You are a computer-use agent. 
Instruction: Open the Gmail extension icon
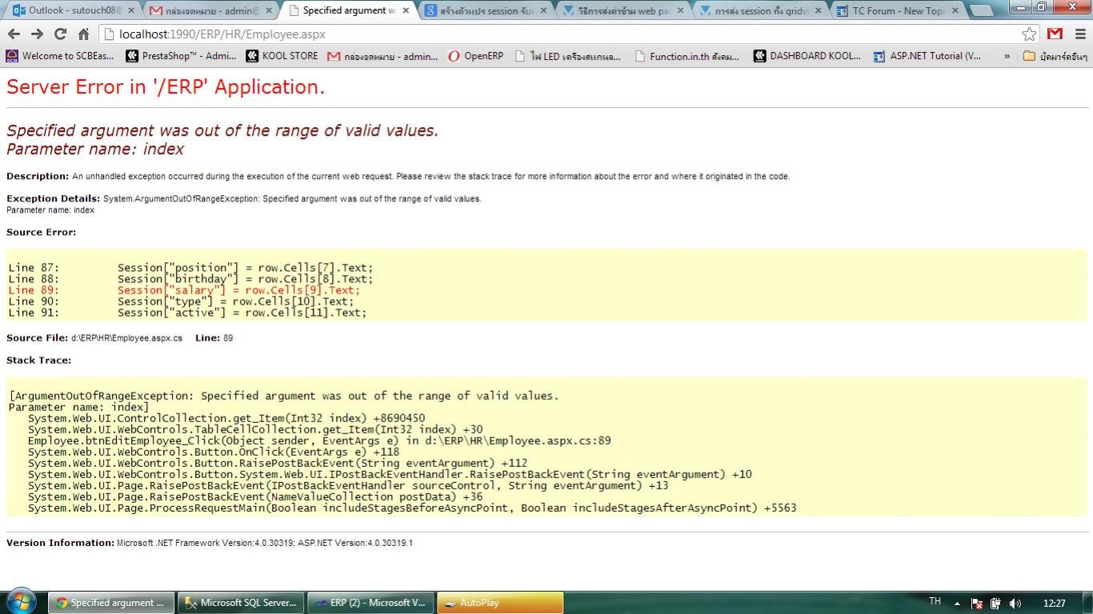[1055, 34]
